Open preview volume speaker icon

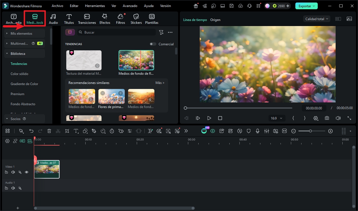(x=338, y=118)
